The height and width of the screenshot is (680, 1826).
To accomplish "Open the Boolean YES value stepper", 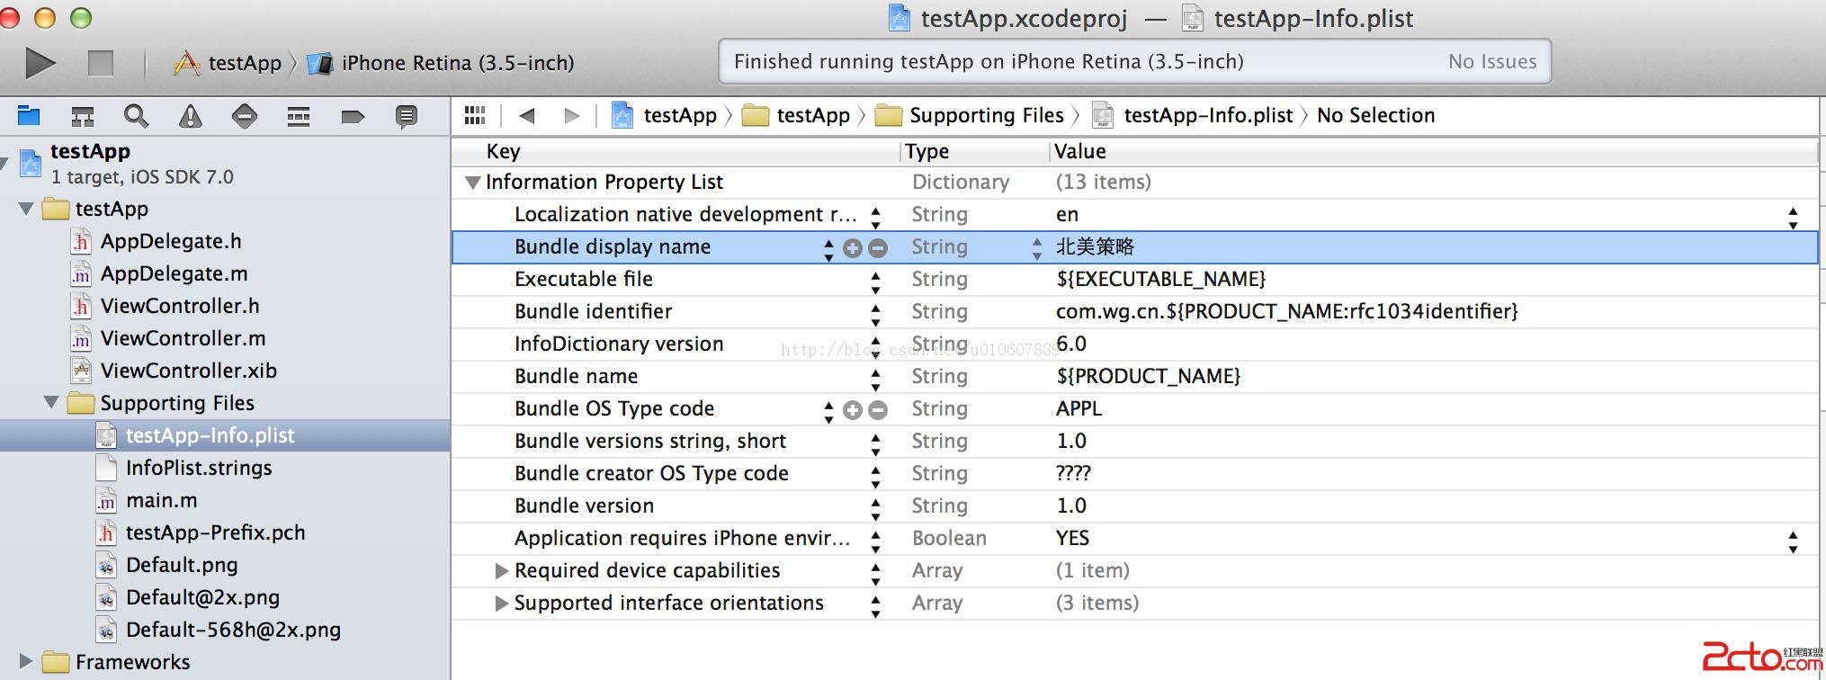I will click(x=1793, y=540).
